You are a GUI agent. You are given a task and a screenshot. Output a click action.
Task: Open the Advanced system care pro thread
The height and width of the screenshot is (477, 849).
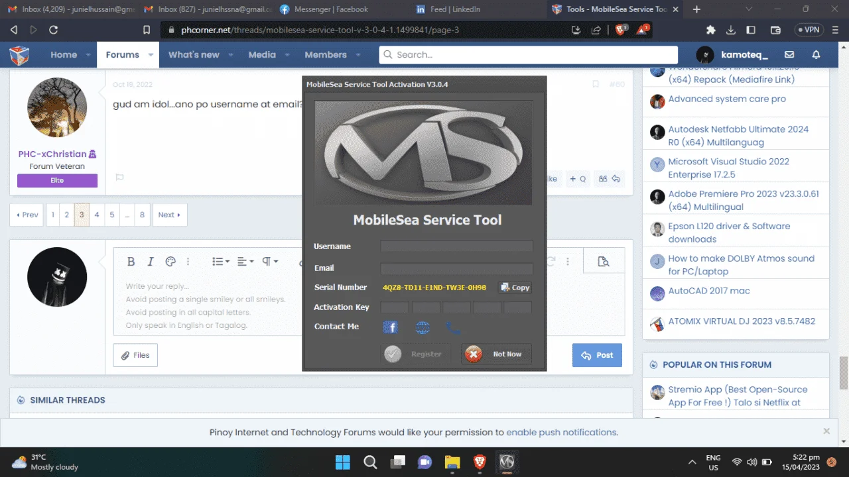pyautogui.click(x=727, y=99)
